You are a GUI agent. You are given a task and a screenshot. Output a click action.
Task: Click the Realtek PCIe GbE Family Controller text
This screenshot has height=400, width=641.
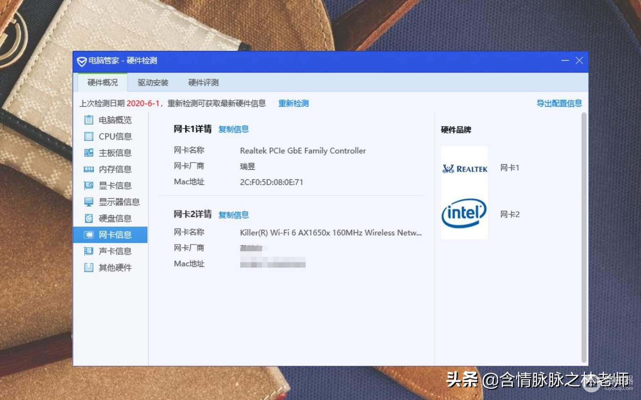[x=303, y=150]
